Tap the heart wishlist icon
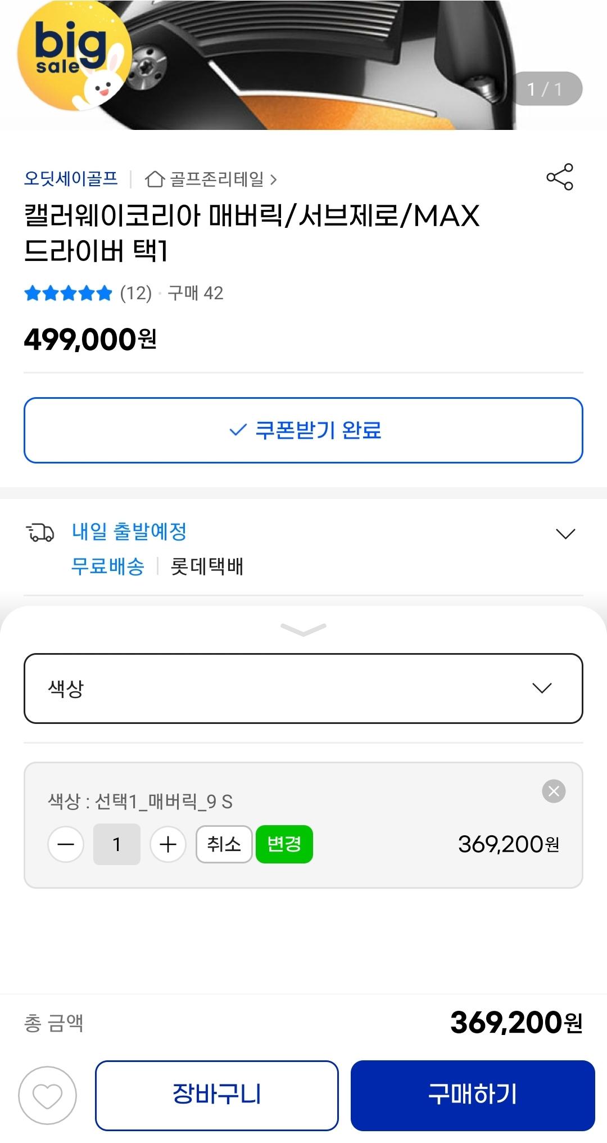The image size is (607, 1143). coord(48,1095)
